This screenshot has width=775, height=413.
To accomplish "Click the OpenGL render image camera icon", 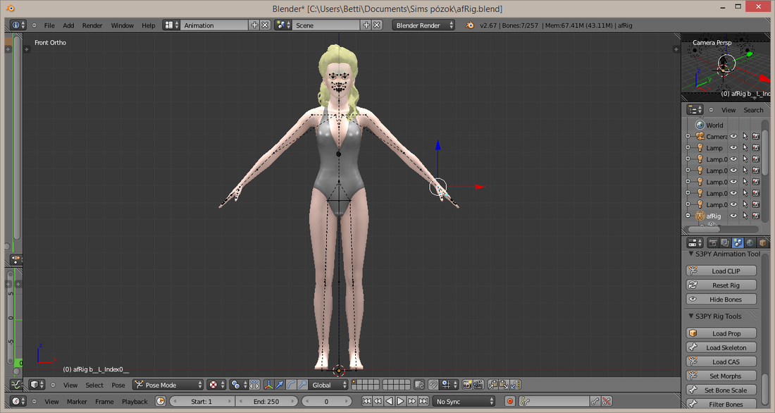I will (x=467, y=385).
